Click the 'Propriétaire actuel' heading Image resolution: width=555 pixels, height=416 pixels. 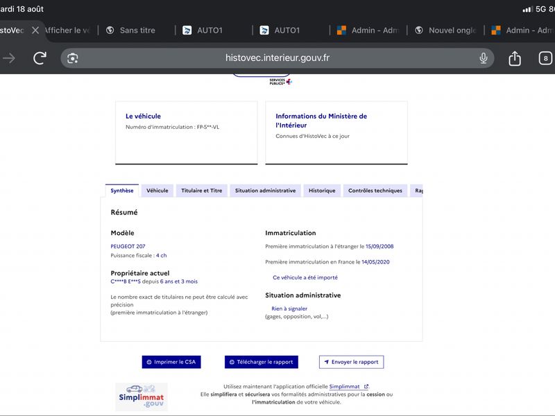coord(140,273)
